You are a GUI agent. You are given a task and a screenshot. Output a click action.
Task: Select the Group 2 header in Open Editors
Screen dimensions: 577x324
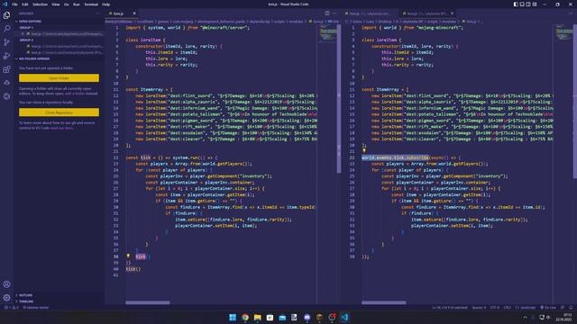tap(26, 40)
